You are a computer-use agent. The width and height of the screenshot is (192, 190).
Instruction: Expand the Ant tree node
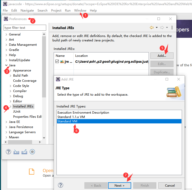click(x=6, y=40)
